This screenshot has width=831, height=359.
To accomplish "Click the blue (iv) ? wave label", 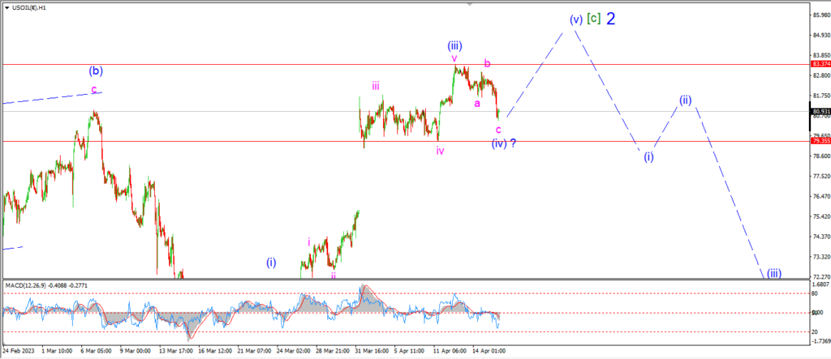I will [503, 143].
